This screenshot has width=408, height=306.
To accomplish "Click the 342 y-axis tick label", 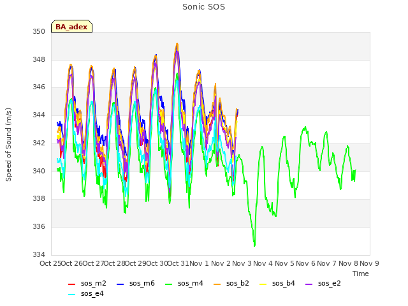I will coord(39,143).
